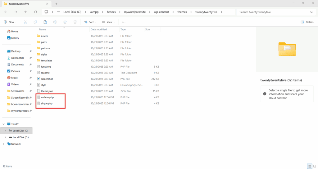This screenshot has height=169, width=318.
Task: Open the Sort dropdown menu
Action: pos(90,22)
